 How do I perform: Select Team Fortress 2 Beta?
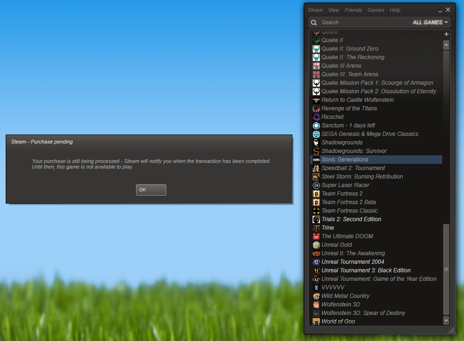pos(376,202)
